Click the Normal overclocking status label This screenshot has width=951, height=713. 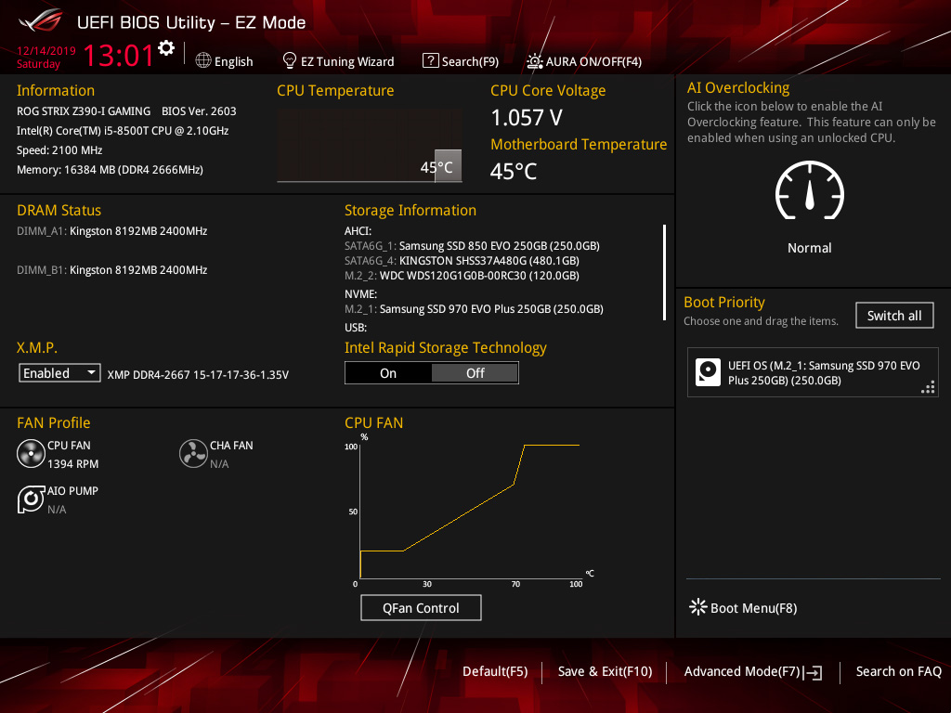[x=809, y=248]
